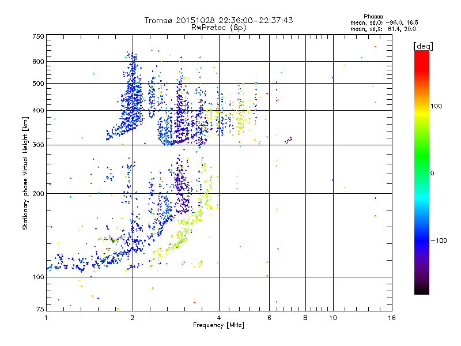The width and height of the screenshot is (461, 346).
Task: Click the colorbar tick label '-100'
Action: coord(439,240)
